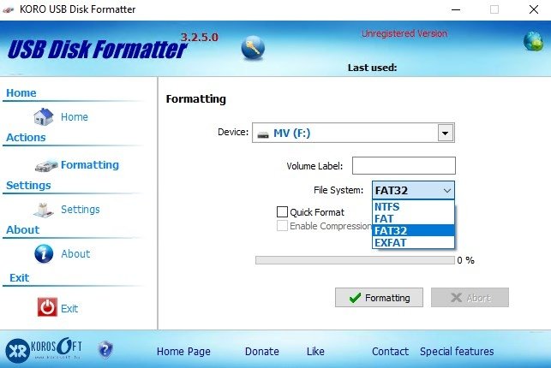
Task: Click the USB drive Formatting icon
Action: [x=46, y=165]
